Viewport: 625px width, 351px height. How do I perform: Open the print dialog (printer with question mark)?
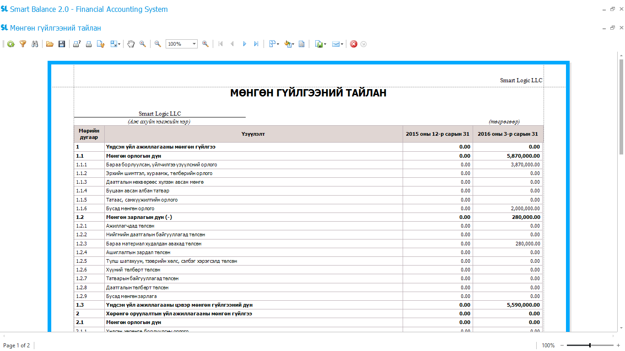coord(77,44)
